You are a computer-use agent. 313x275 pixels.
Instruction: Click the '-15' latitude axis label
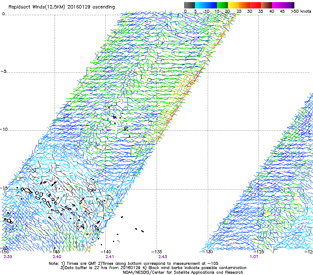pyautogui.click(x=3, y=188)
